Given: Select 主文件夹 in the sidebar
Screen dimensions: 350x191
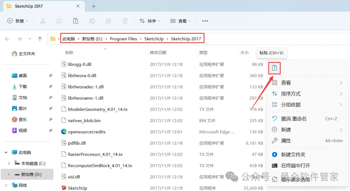Looking at the screenshot, I should pos(23,54).
